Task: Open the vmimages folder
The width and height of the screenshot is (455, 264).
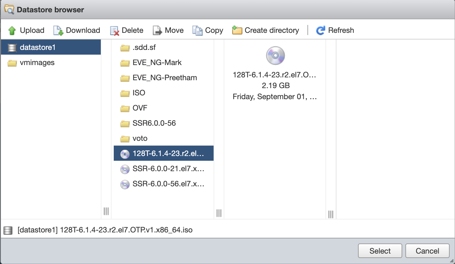Action: [37, 63]
